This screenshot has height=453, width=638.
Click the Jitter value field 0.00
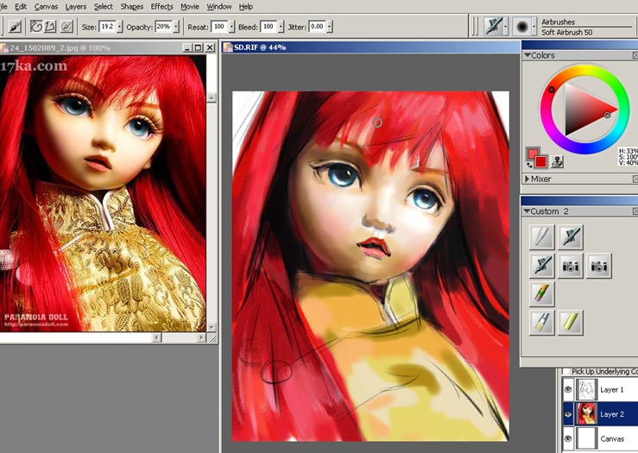point(318,27)
